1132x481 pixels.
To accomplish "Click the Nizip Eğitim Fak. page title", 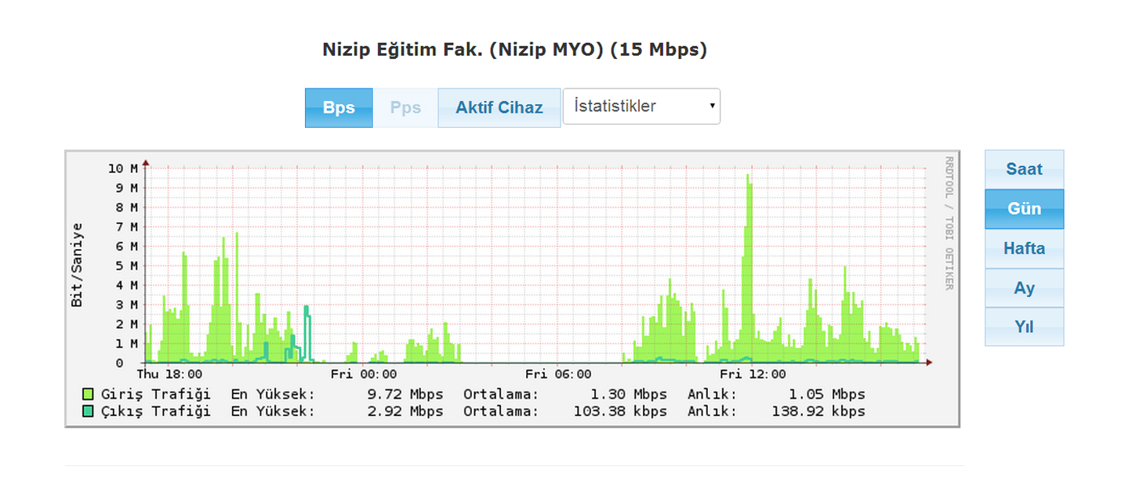I will pyautogui.click(x=514, y=50).
